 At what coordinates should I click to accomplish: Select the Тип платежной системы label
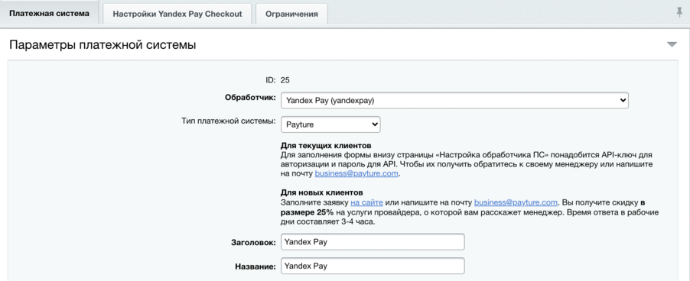tap(229, 121)
